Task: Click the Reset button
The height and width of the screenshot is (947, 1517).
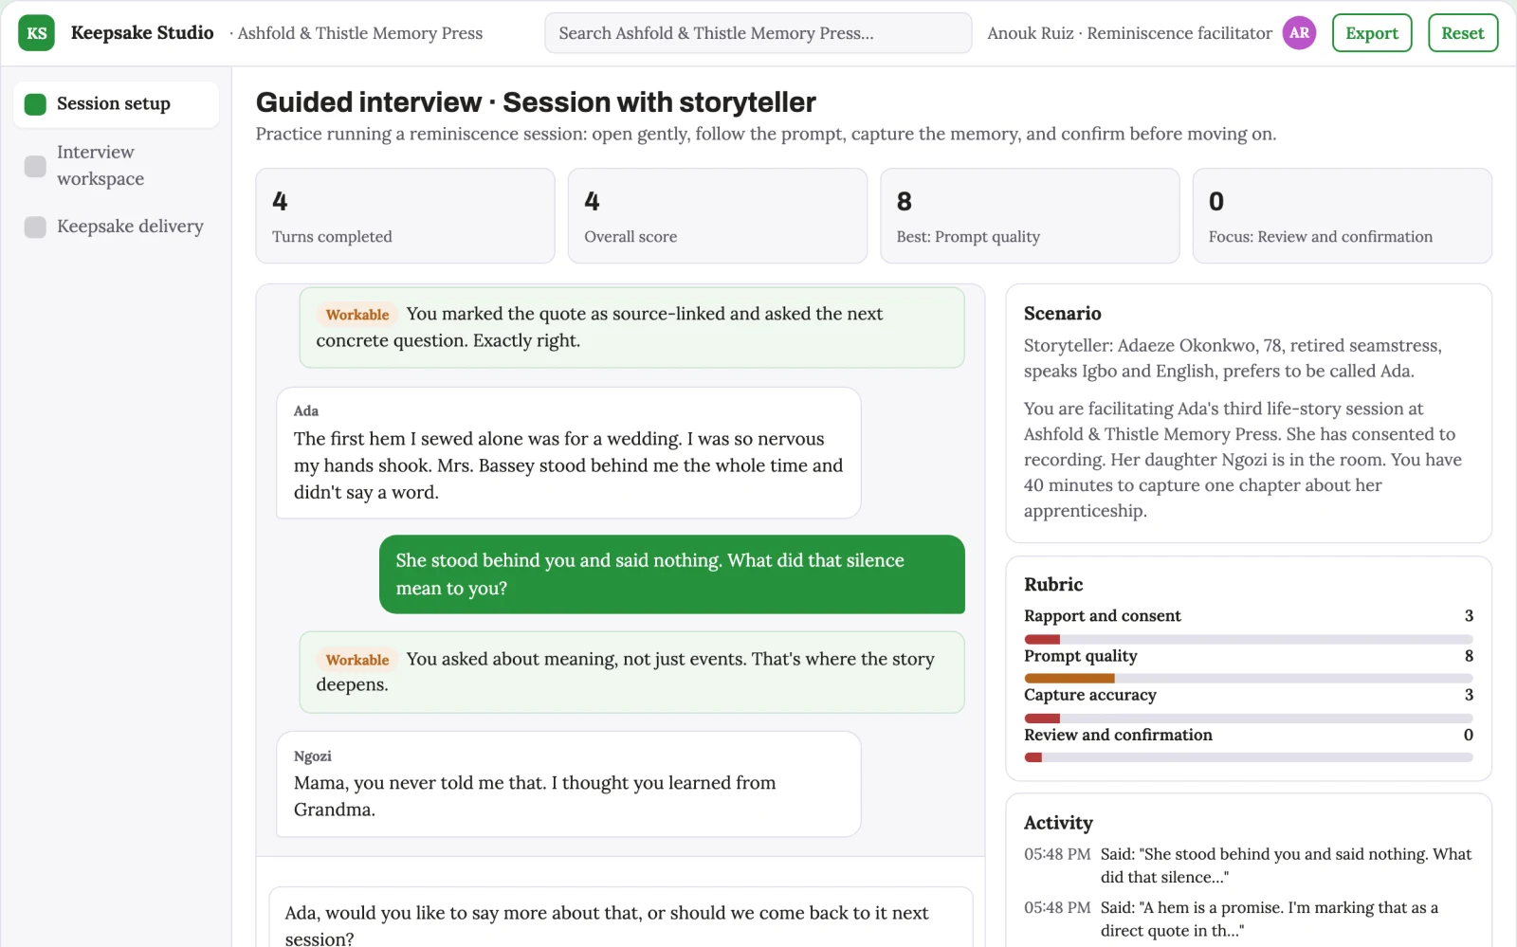Action: [1463, 33]
